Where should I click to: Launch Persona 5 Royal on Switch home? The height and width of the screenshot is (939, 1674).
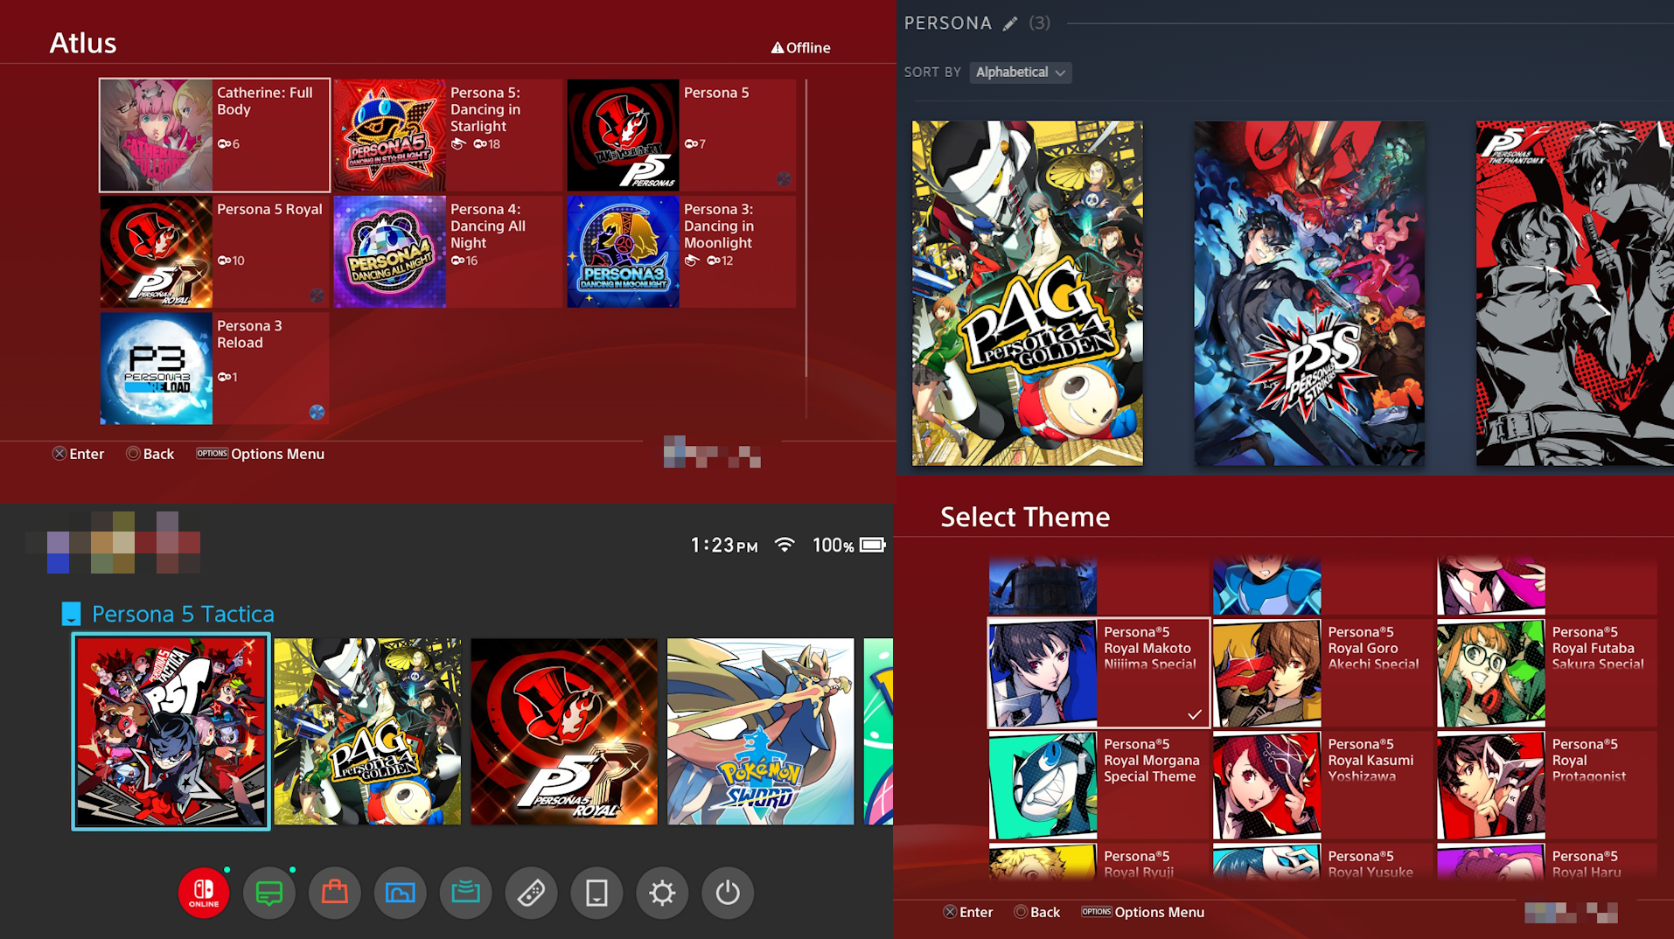[564, 732]
